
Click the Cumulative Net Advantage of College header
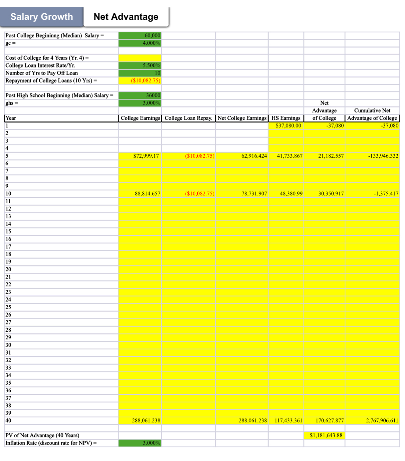click(x=372, y=118)
